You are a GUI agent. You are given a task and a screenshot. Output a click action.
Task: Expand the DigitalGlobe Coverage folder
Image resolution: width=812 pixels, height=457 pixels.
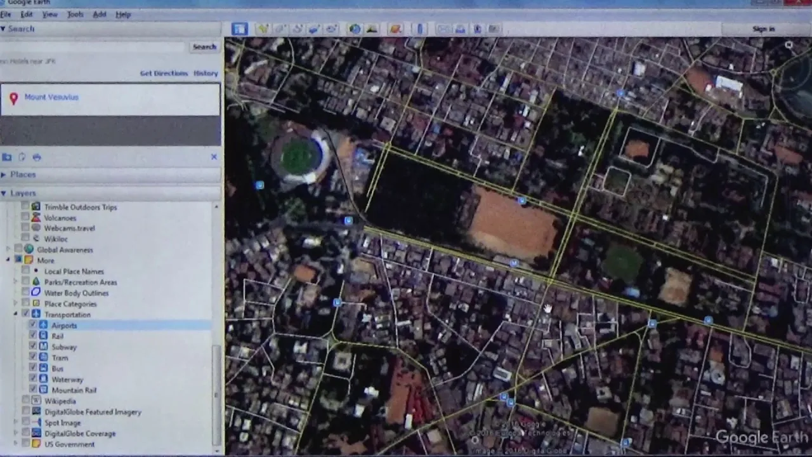16,434
